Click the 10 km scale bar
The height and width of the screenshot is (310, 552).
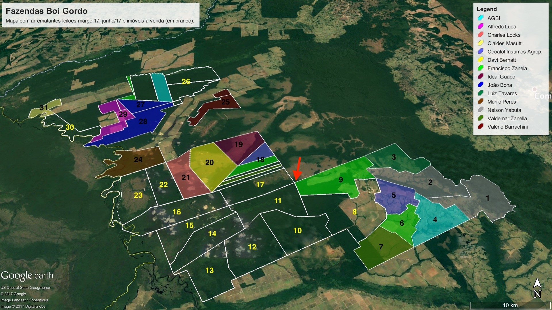coord(510,305)
